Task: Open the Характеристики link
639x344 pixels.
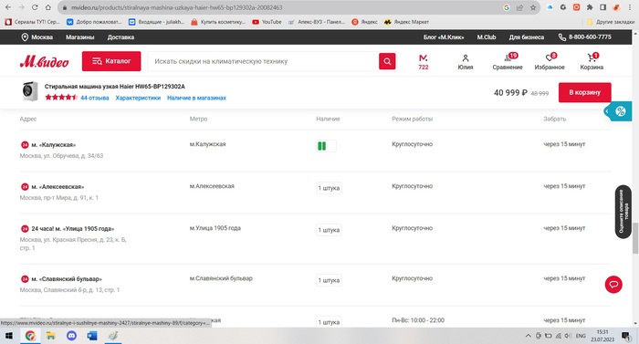Action: click(138, 98)
